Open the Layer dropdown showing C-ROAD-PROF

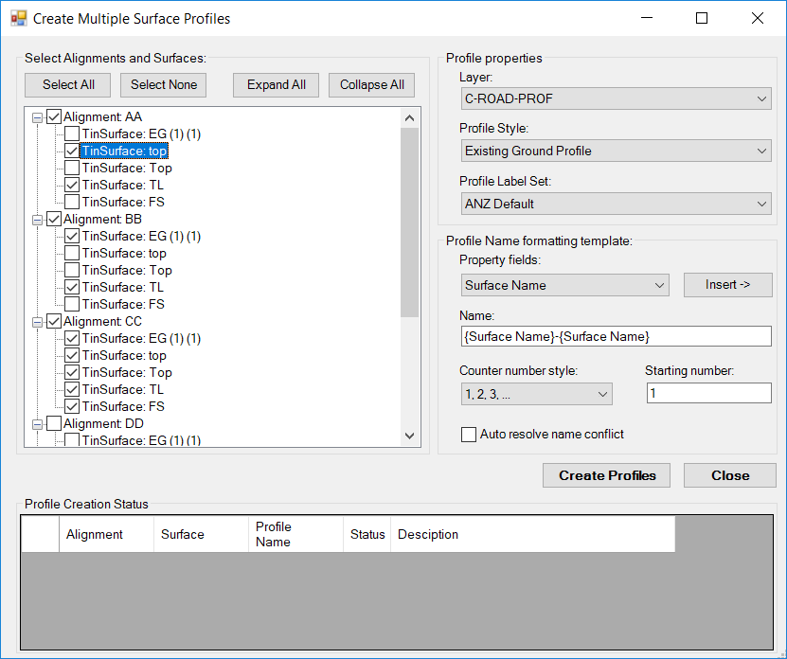pos(616,98)
